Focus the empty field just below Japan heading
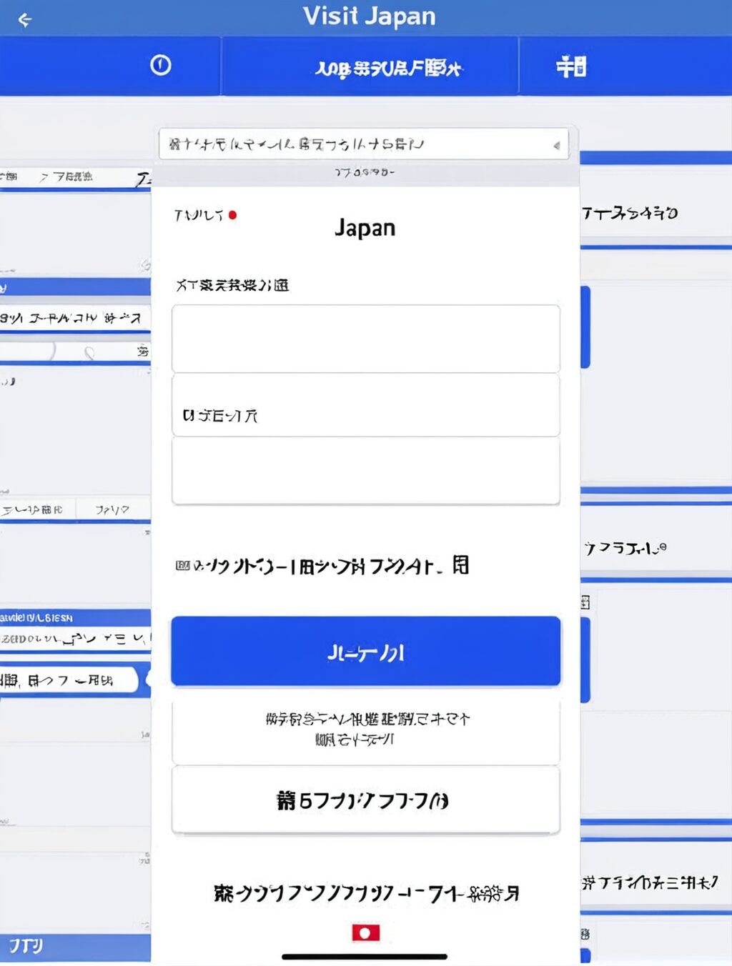The height and width of the screenshot is (966, 732). [365, 339]
